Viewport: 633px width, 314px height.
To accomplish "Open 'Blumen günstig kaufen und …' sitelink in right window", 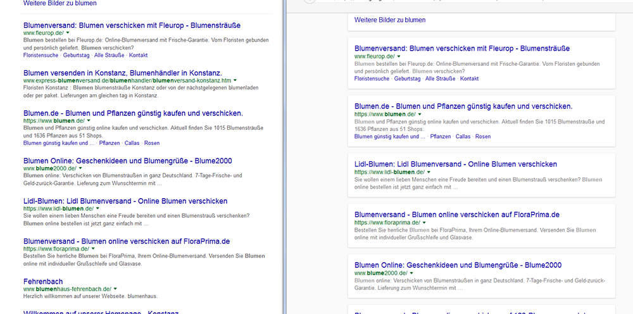I will [x=390, y=137].
